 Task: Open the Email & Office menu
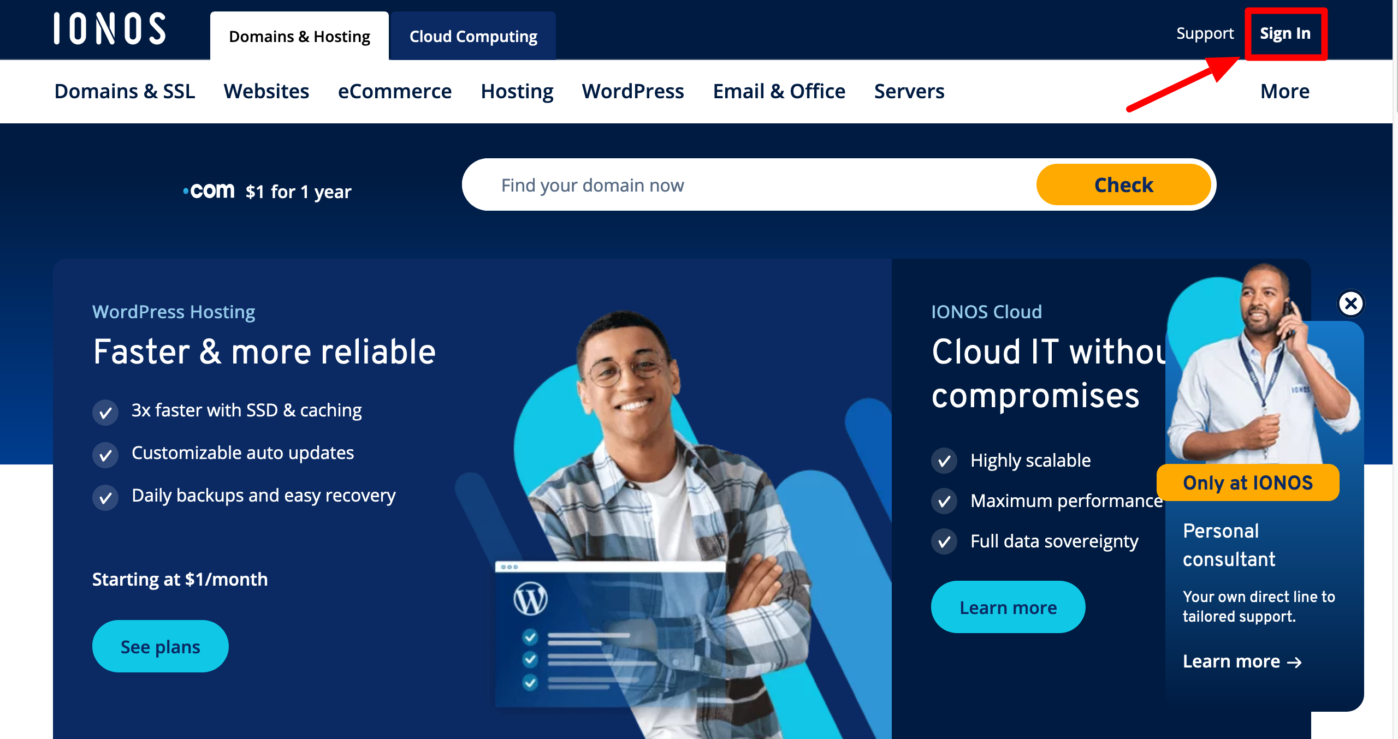[x=779, y=91]
